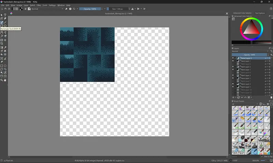Viewport: 273px width, 163px height.
Task: Click the delete layer trash icon
Action: coord(271,97)
